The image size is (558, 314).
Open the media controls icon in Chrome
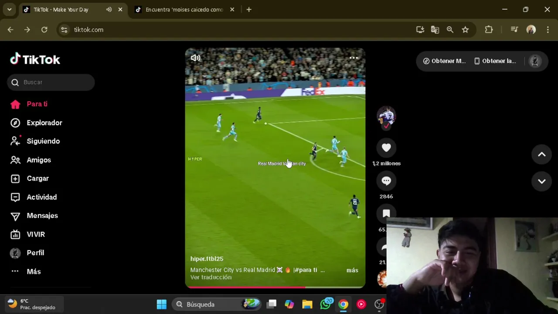point(514,30)
